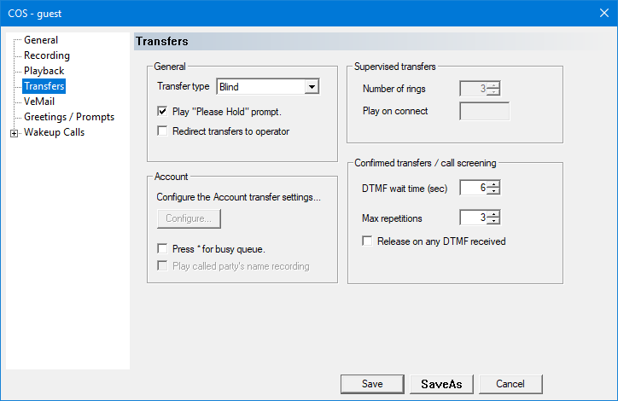Increase DTMF wait time with up arrow
Image resolution: width=618 pixels, height=401 pixels.
(493, 184)
